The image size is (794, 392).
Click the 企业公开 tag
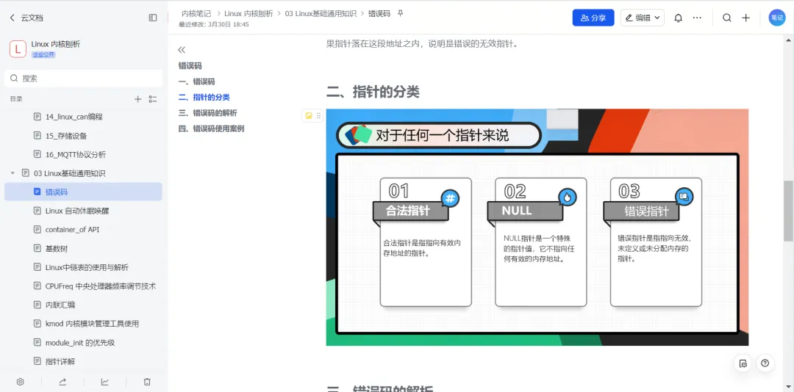pos(43,54)
